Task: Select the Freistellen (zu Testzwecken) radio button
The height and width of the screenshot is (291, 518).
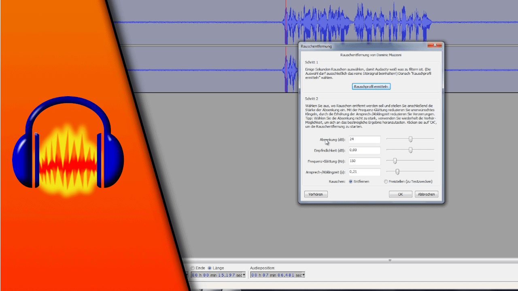Action: (x=386, y=181)
